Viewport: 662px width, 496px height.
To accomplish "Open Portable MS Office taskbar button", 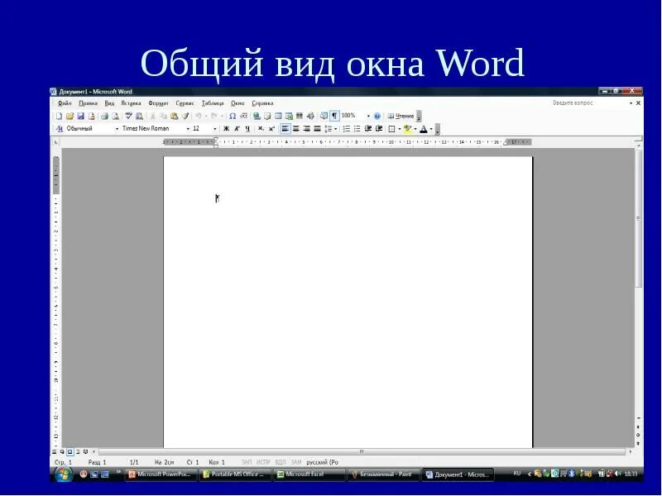I will pos(235,475).
